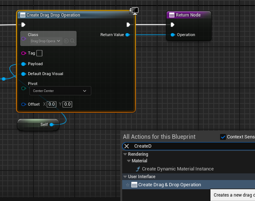Click the Self node output pin

click(52, 124)
